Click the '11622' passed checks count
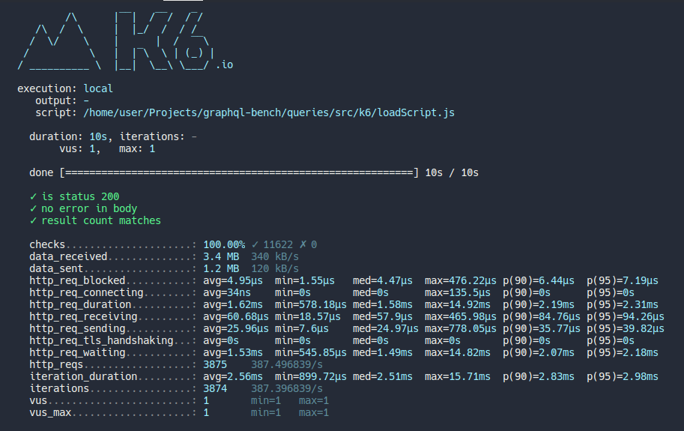Image resolution: width=684 pixels, height=431 pixels. (x=278, y=244)
